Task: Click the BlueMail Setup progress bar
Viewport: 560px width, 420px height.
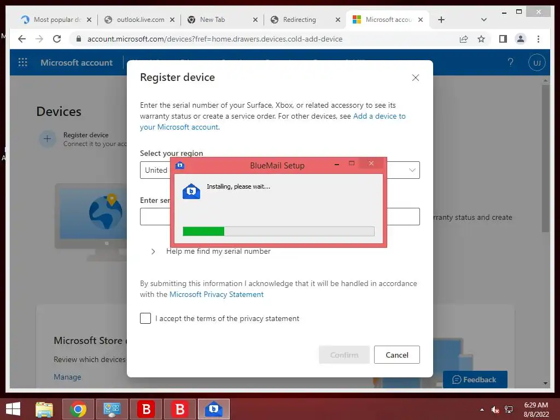Action: (278, 231)
